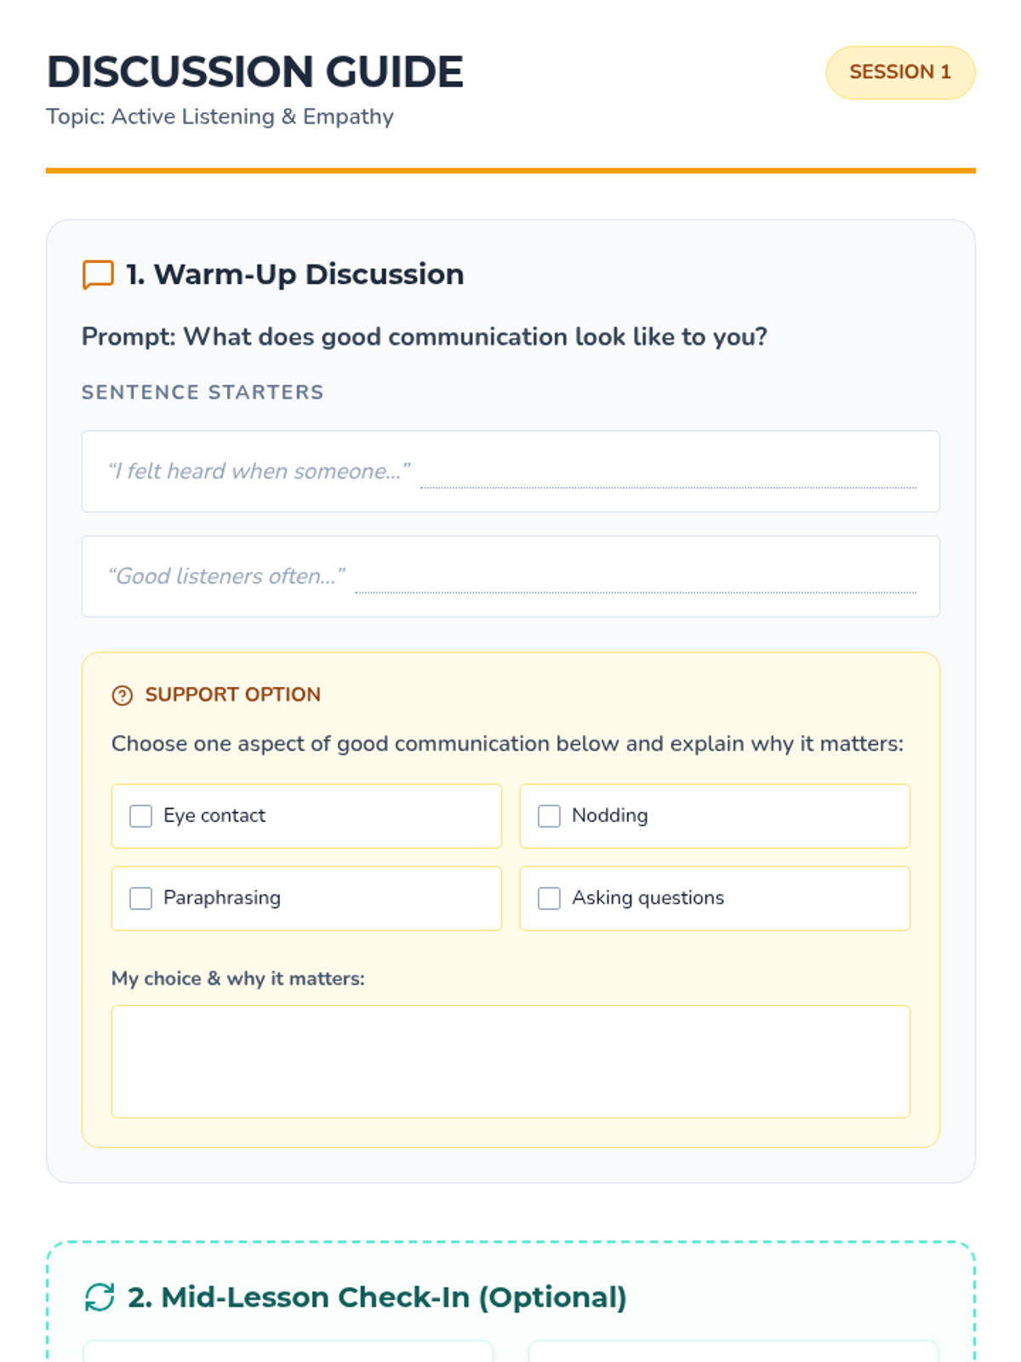
Task: Click the Topic: Active Listening & Empathy subtitle
Action: (220, 117)
